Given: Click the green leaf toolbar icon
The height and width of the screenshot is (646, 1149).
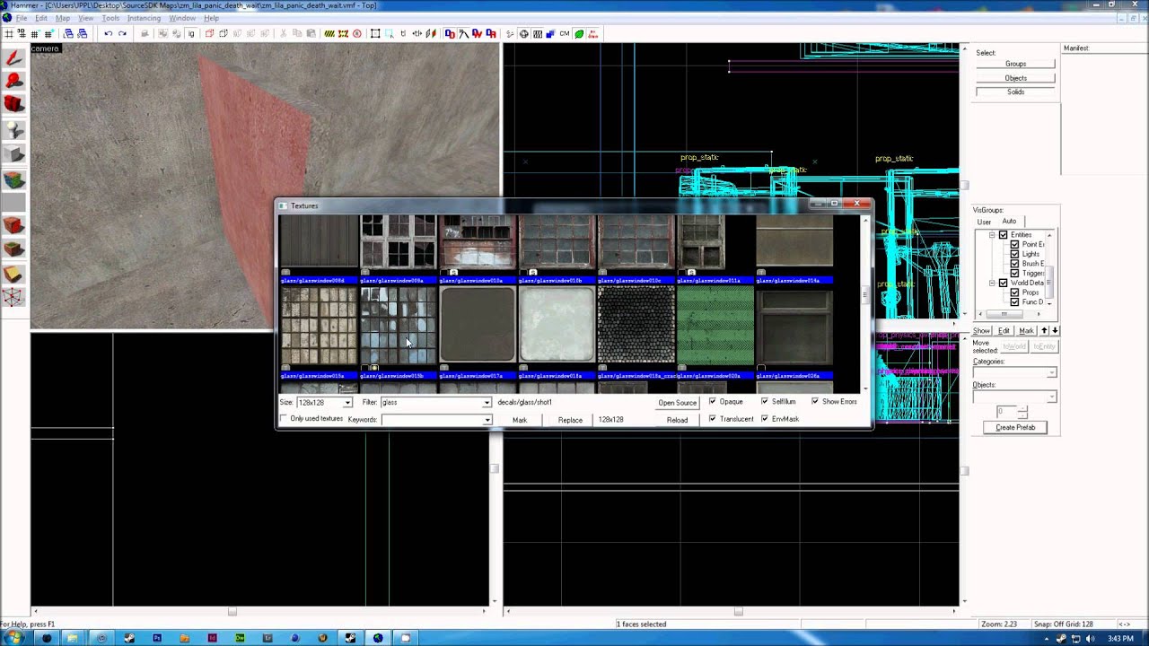Looking at the screenshot, I should coord(579,34).
